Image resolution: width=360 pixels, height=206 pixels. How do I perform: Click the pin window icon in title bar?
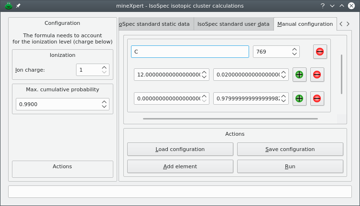(18, 6)
